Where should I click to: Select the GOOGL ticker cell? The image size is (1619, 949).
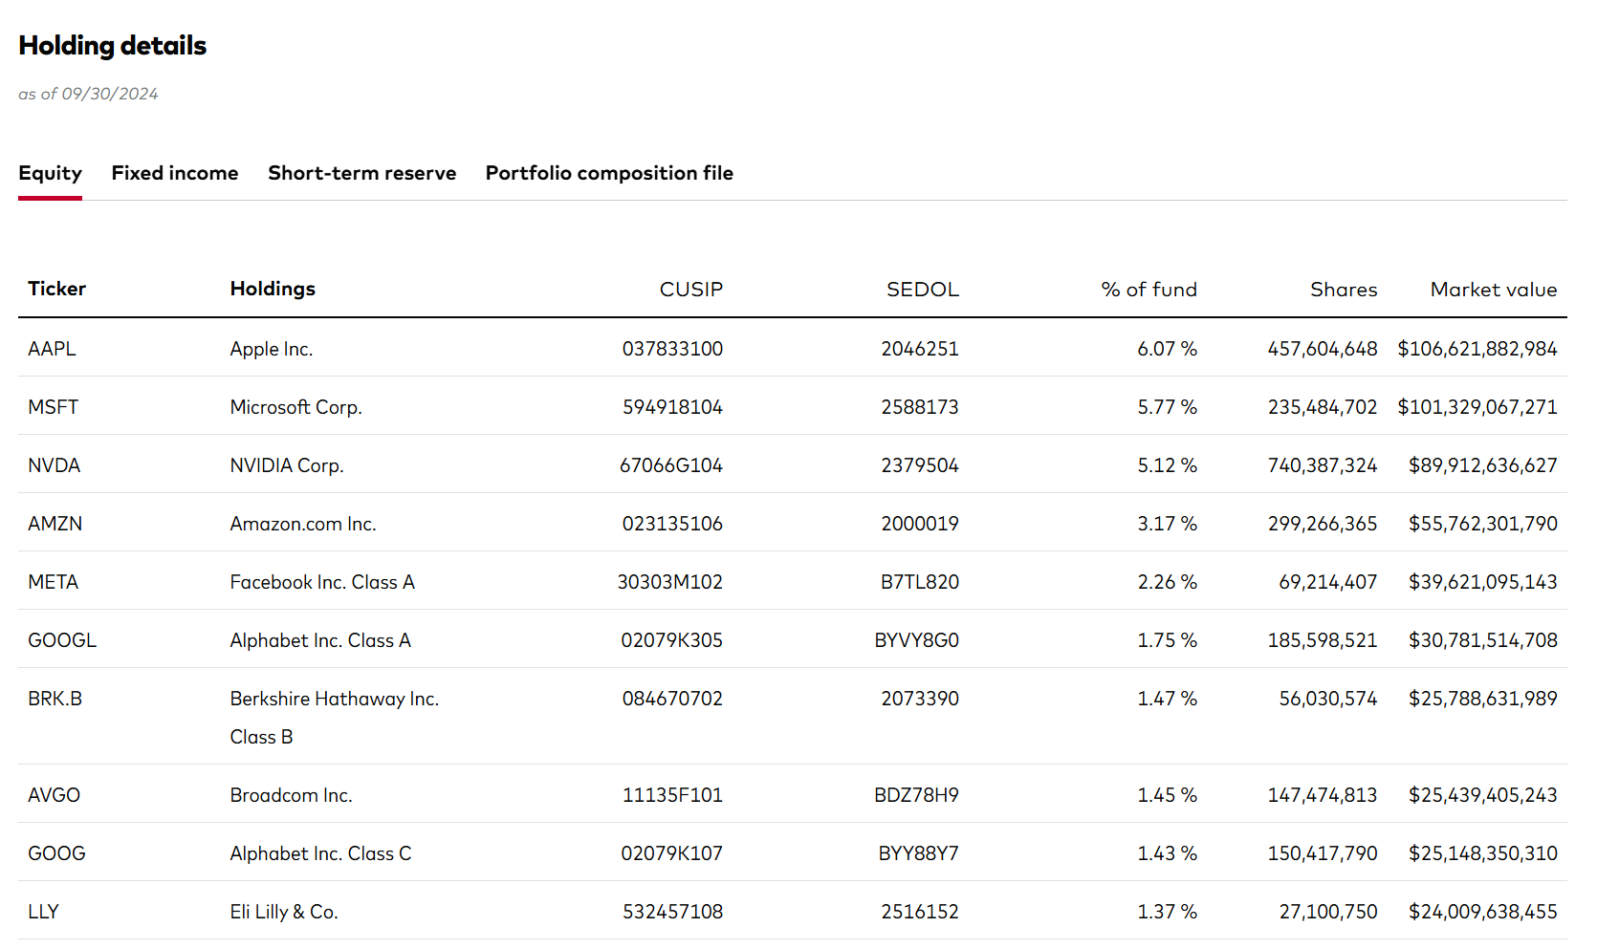(62, 640)
